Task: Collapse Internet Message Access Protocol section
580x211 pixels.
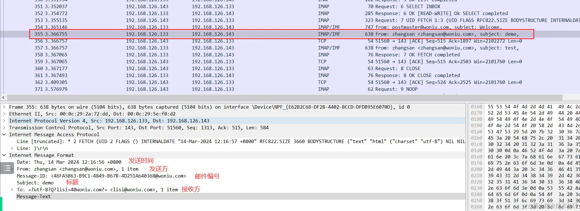Action: [x=4, y=135]
